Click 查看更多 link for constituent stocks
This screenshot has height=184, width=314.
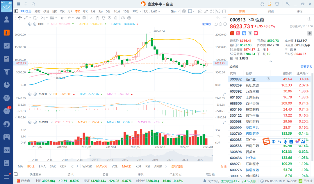306,66
